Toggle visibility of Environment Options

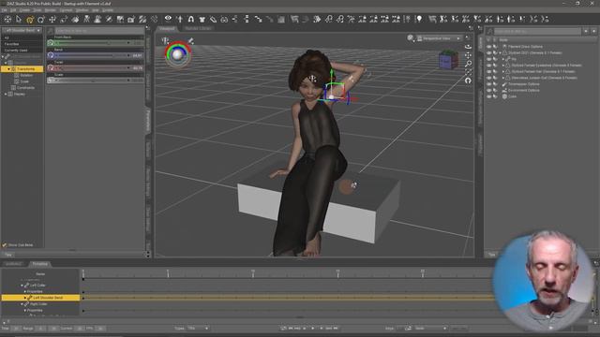click(488, 90)
